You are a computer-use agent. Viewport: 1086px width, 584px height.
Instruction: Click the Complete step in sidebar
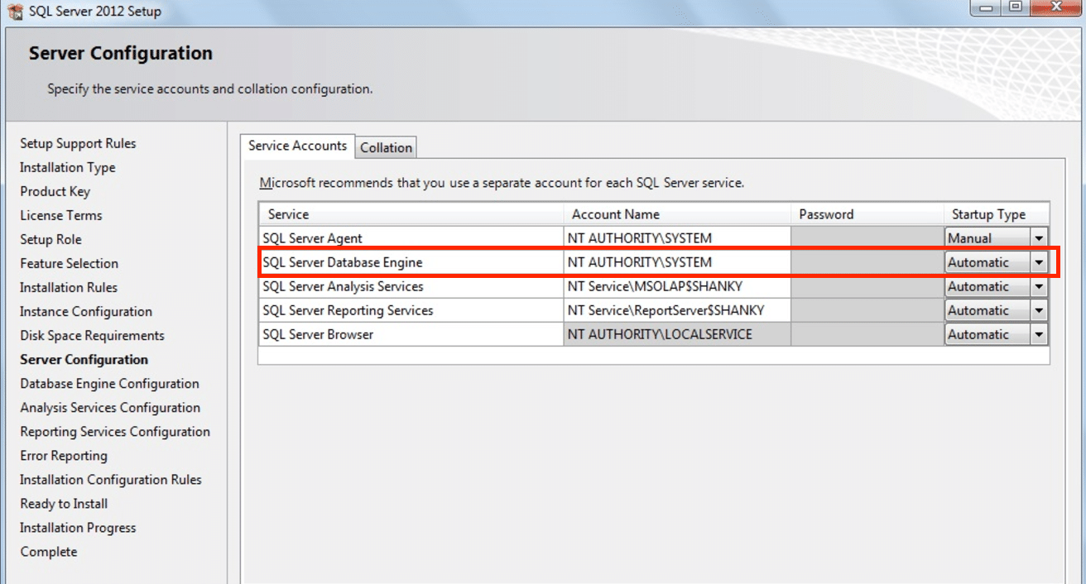[x=49, y=551]
